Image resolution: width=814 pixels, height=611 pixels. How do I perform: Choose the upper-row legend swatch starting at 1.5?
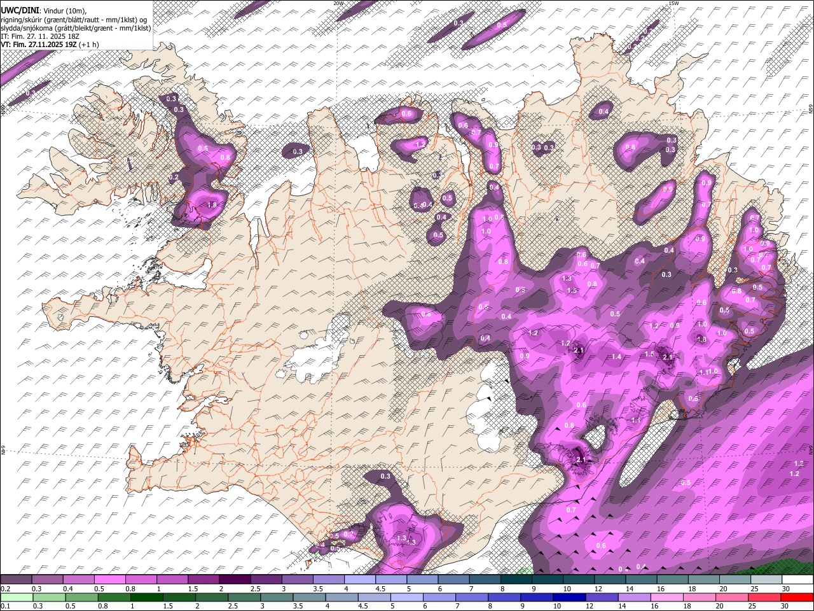click(x=203, y=580)
